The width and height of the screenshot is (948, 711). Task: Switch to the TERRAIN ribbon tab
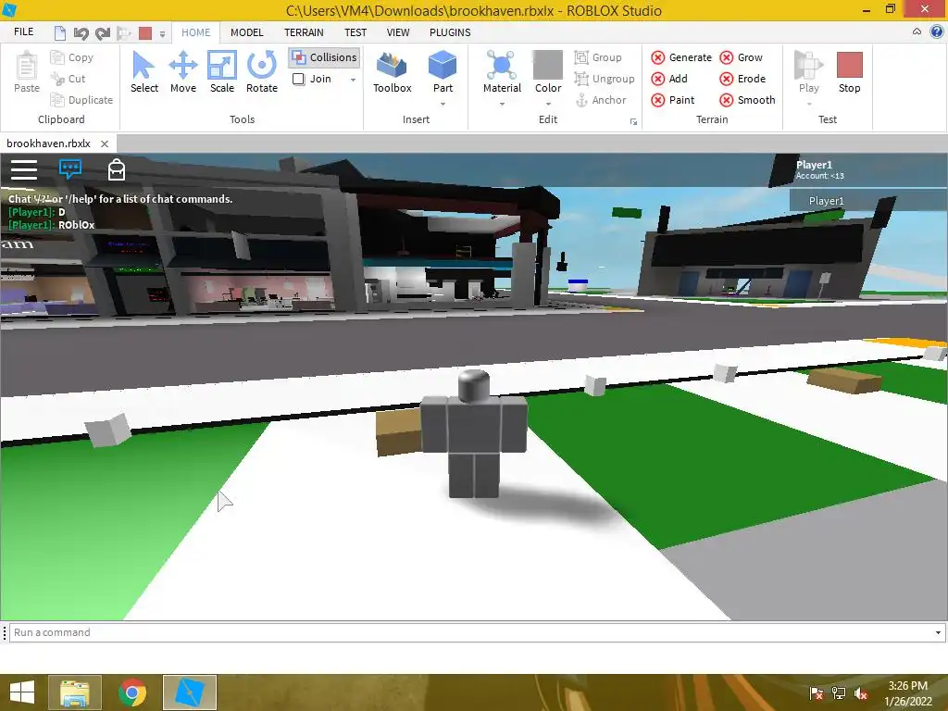pyautogui.click(x=304, y=32)
